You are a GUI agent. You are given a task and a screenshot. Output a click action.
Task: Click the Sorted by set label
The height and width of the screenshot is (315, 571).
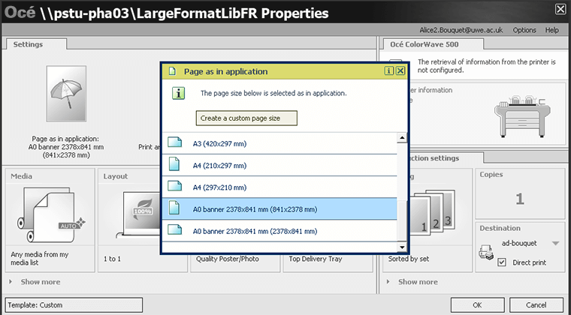(409, 259)
